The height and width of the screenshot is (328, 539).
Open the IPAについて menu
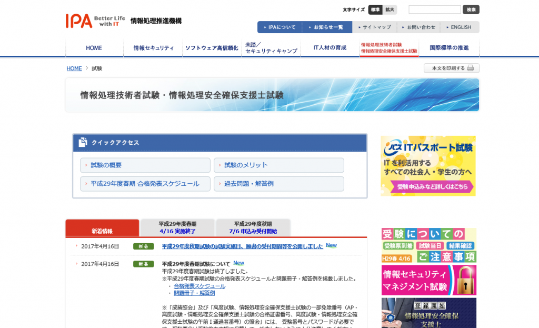pos(280,27)
